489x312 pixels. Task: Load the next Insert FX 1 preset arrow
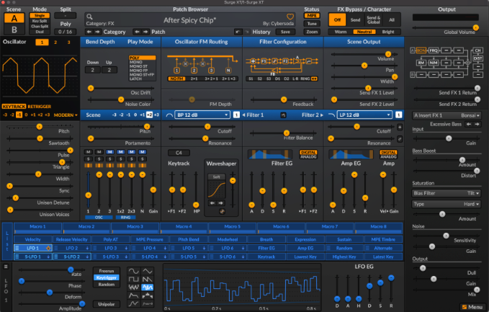[x=477, y=124]
